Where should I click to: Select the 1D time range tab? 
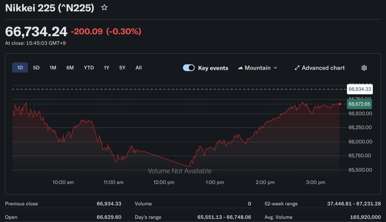point(20,68)
